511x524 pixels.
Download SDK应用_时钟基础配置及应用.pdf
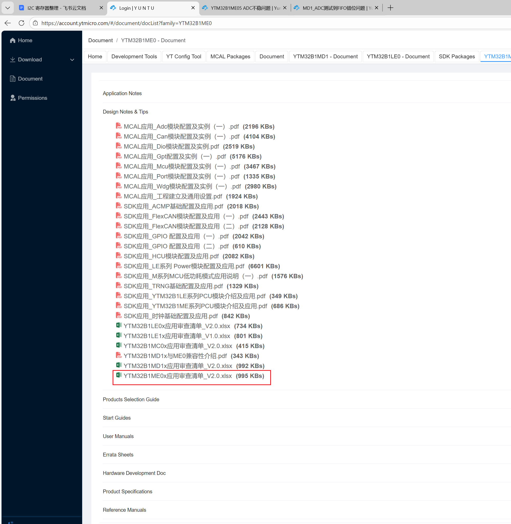tap(170, 316)
